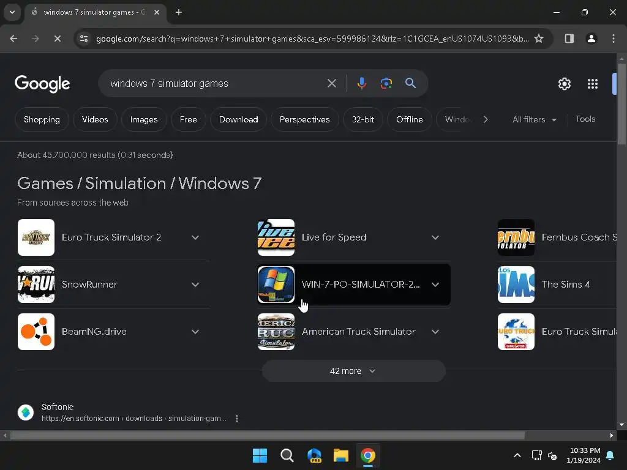Screen dimensions: 627x470
Task: Open taskbar Search
Action: (x=287, y=455)
